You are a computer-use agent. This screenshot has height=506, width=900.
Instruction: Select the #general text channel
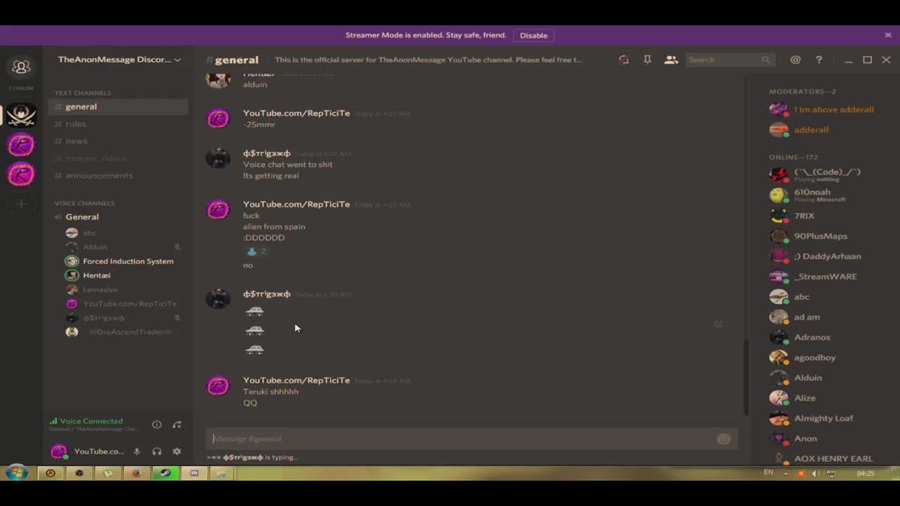point(118,107)
